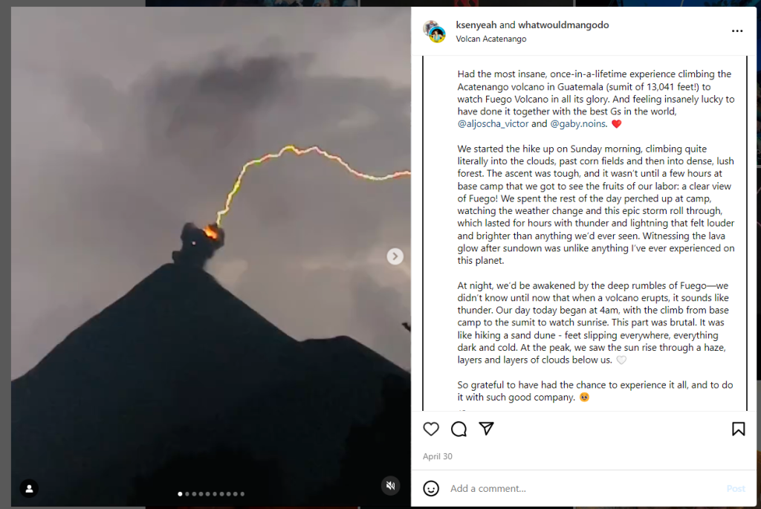Image resolution: width=761 pixels, height=509 pixels.
Task: Unmute the video sound
Action: coord(390,486)
